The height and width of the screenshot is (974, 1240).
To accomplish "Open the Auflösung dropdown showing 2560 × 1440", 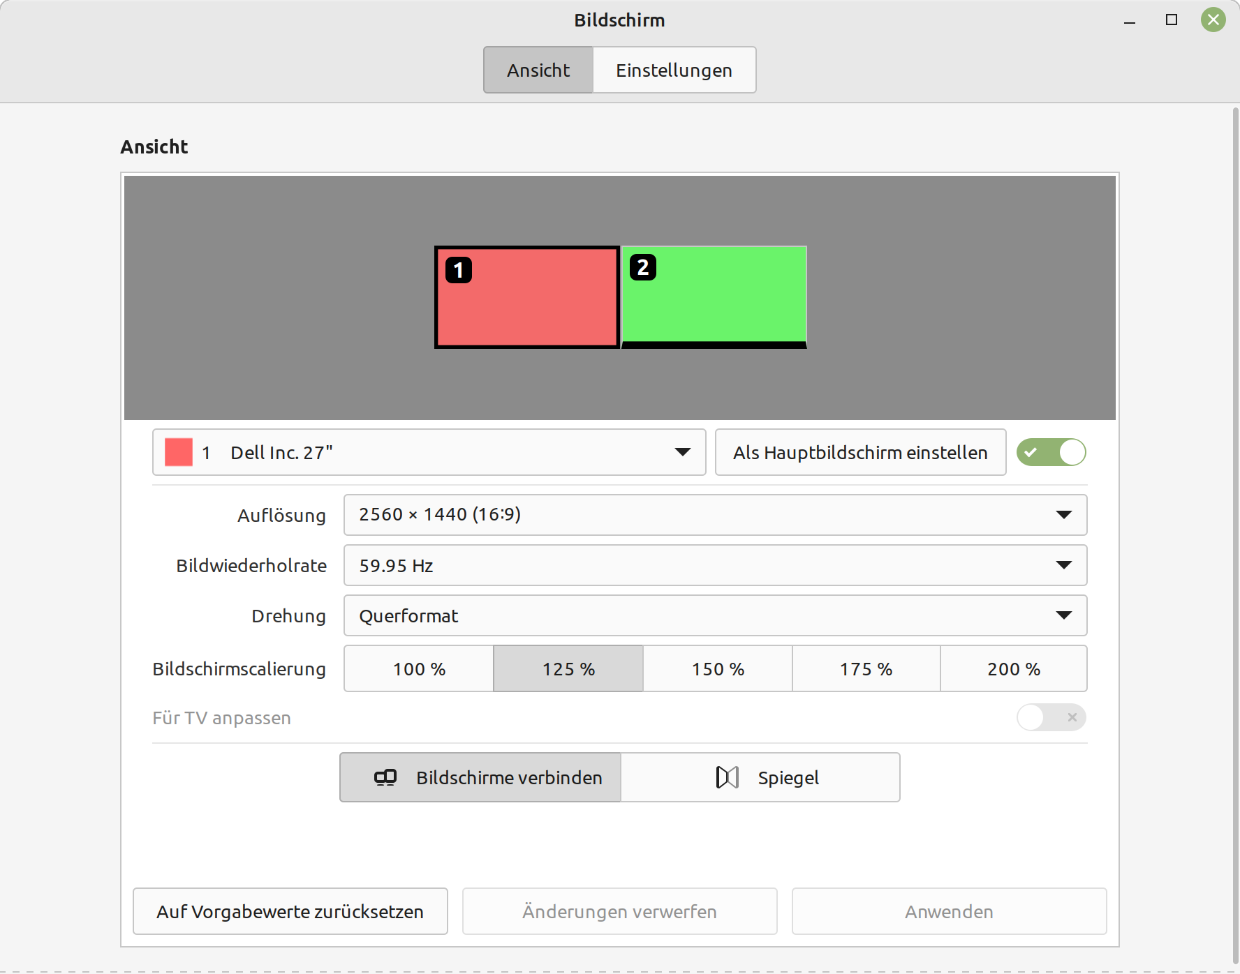I will click(715, 515).
